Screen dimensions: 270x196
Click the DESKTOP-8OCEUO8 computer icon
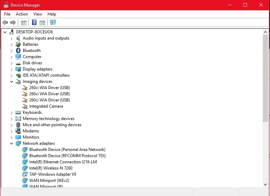point(12,32)
